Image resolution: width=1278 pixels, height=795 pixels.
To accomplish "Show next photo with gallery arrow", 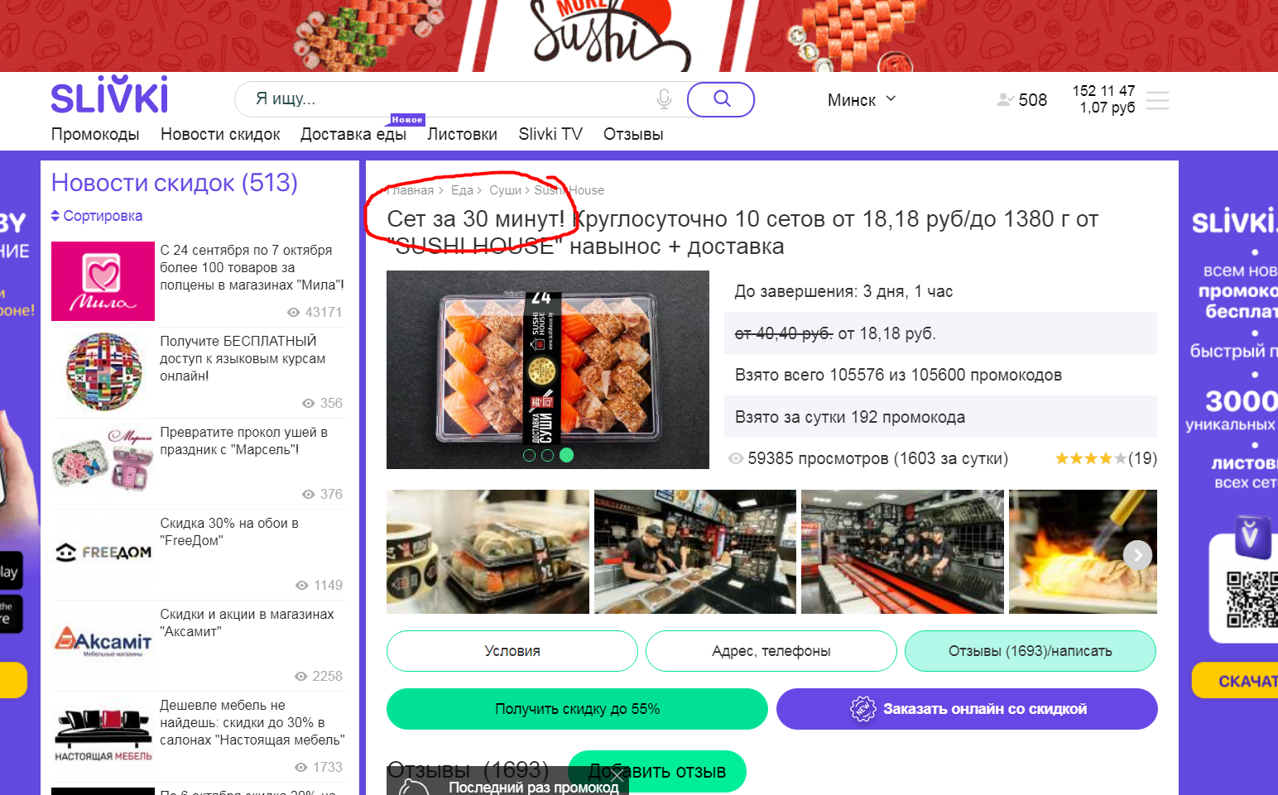I will tap(1137, 555).
